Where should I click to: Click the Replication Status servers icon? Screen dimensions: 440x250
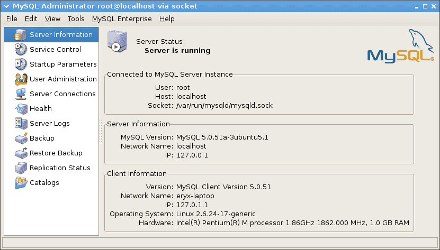21,168
